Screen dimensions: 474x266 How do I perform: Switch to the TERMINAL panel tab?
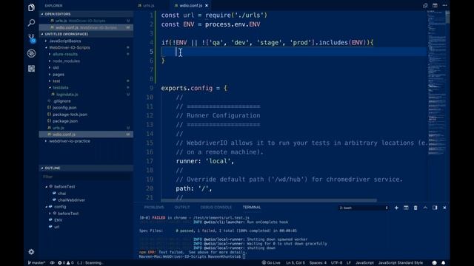point(252,207)
